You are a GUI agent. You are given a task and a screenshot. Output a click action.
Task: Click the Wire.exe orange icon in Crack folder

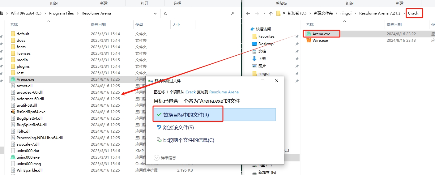pos(309,40)
